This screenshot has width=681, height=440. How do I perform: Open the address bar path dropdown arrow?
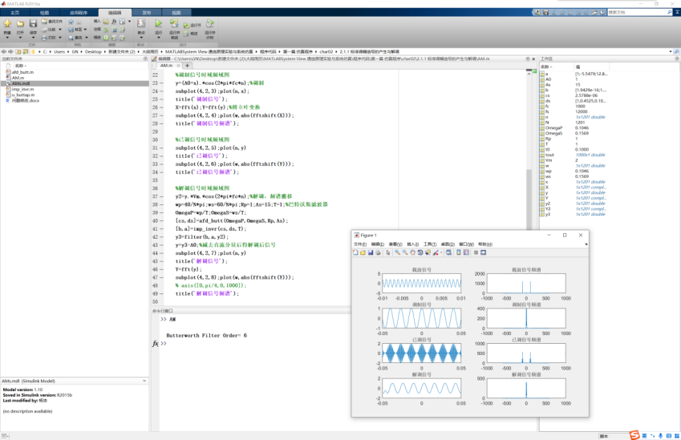point(670,51)
